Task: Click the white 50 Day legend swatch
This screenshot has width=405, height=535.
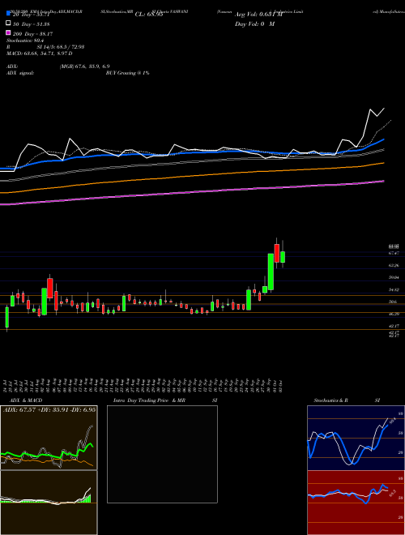Action: point(9,24)
